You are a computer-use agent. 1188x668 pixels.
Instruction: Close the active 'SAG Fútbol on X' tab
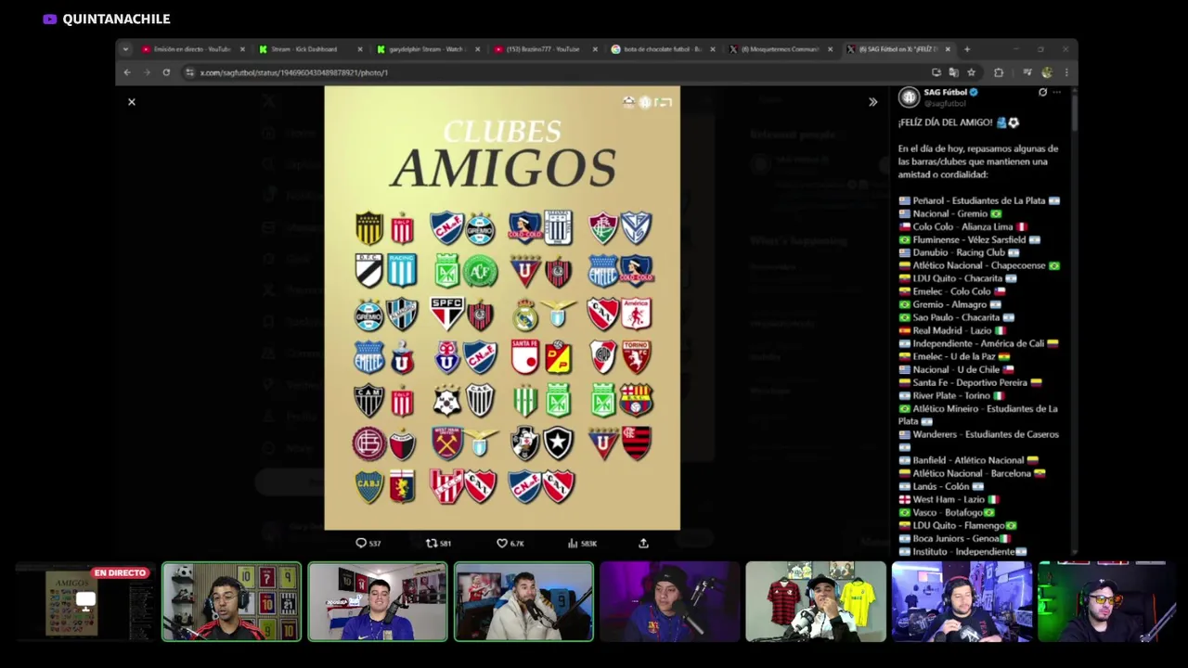tap(948, 49)
